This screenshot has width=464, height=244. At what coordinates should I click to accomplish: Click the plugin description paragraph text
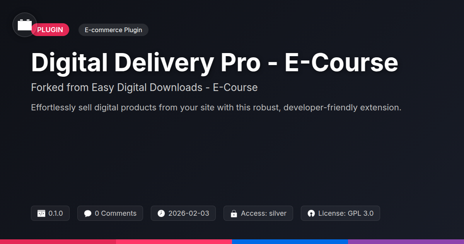[x=216, y=107]
